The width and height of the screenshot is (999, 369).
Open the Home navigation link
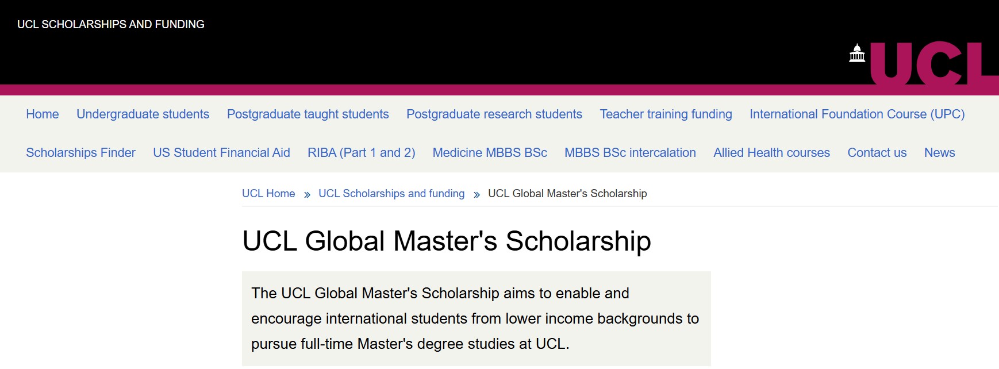42,114
